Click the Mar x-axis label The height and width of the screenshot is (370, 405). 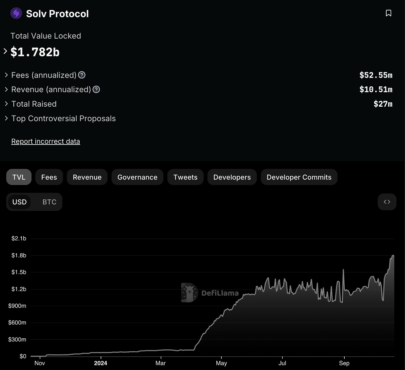point(160,363)
